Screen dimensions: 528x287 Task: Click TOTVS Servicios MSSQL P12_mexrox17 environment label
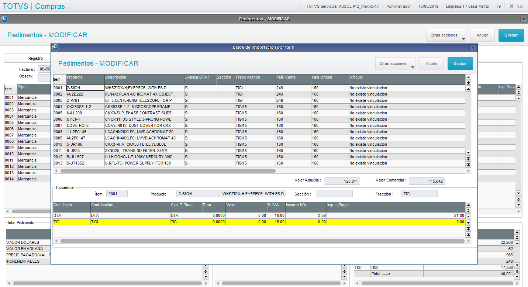pyautogui.click(x=342, y=6)
